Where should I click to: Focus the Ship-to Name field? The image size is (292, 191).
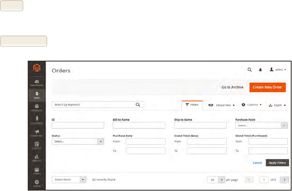pyautogui.click(x=200, y=125)
